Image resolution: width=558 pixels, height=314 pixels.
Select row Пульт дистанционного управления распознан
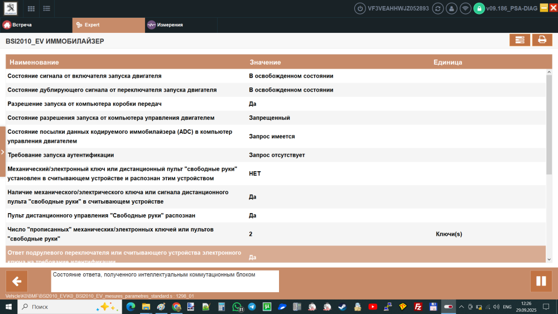276,215
